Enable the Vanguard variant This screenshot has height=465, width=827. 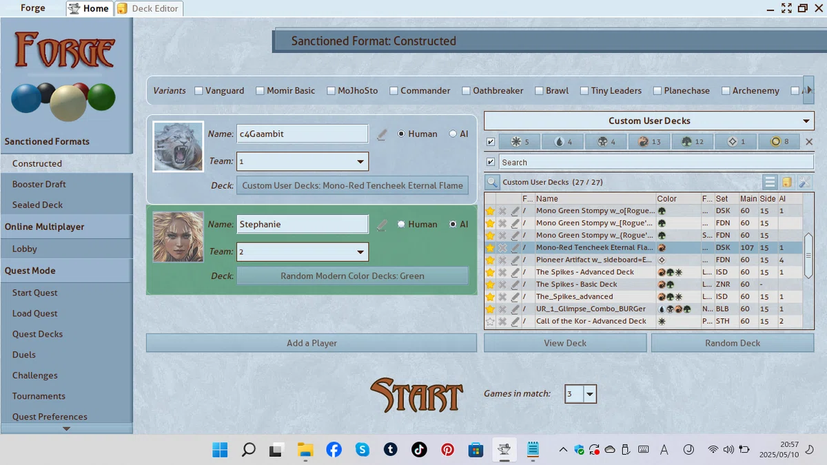click(199, 90)
